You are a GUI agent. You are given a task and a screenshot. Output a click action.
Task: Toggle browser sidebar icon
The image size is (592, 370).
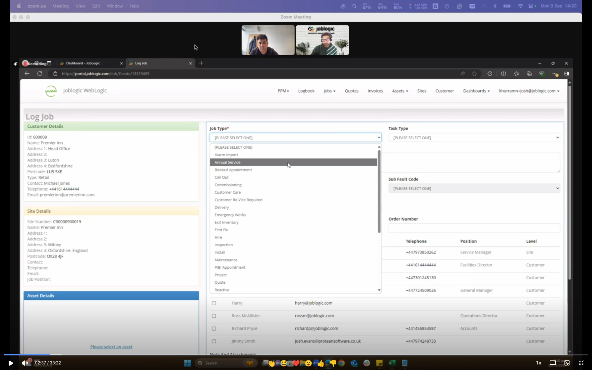click(x=567, y=74)
